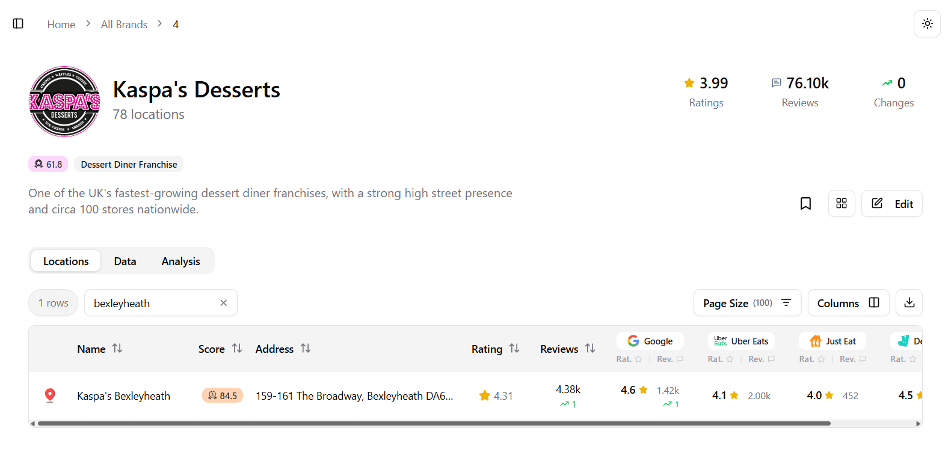Click the horizontal table scrollbar
The image size is (951, 452).
click(434, 423)
